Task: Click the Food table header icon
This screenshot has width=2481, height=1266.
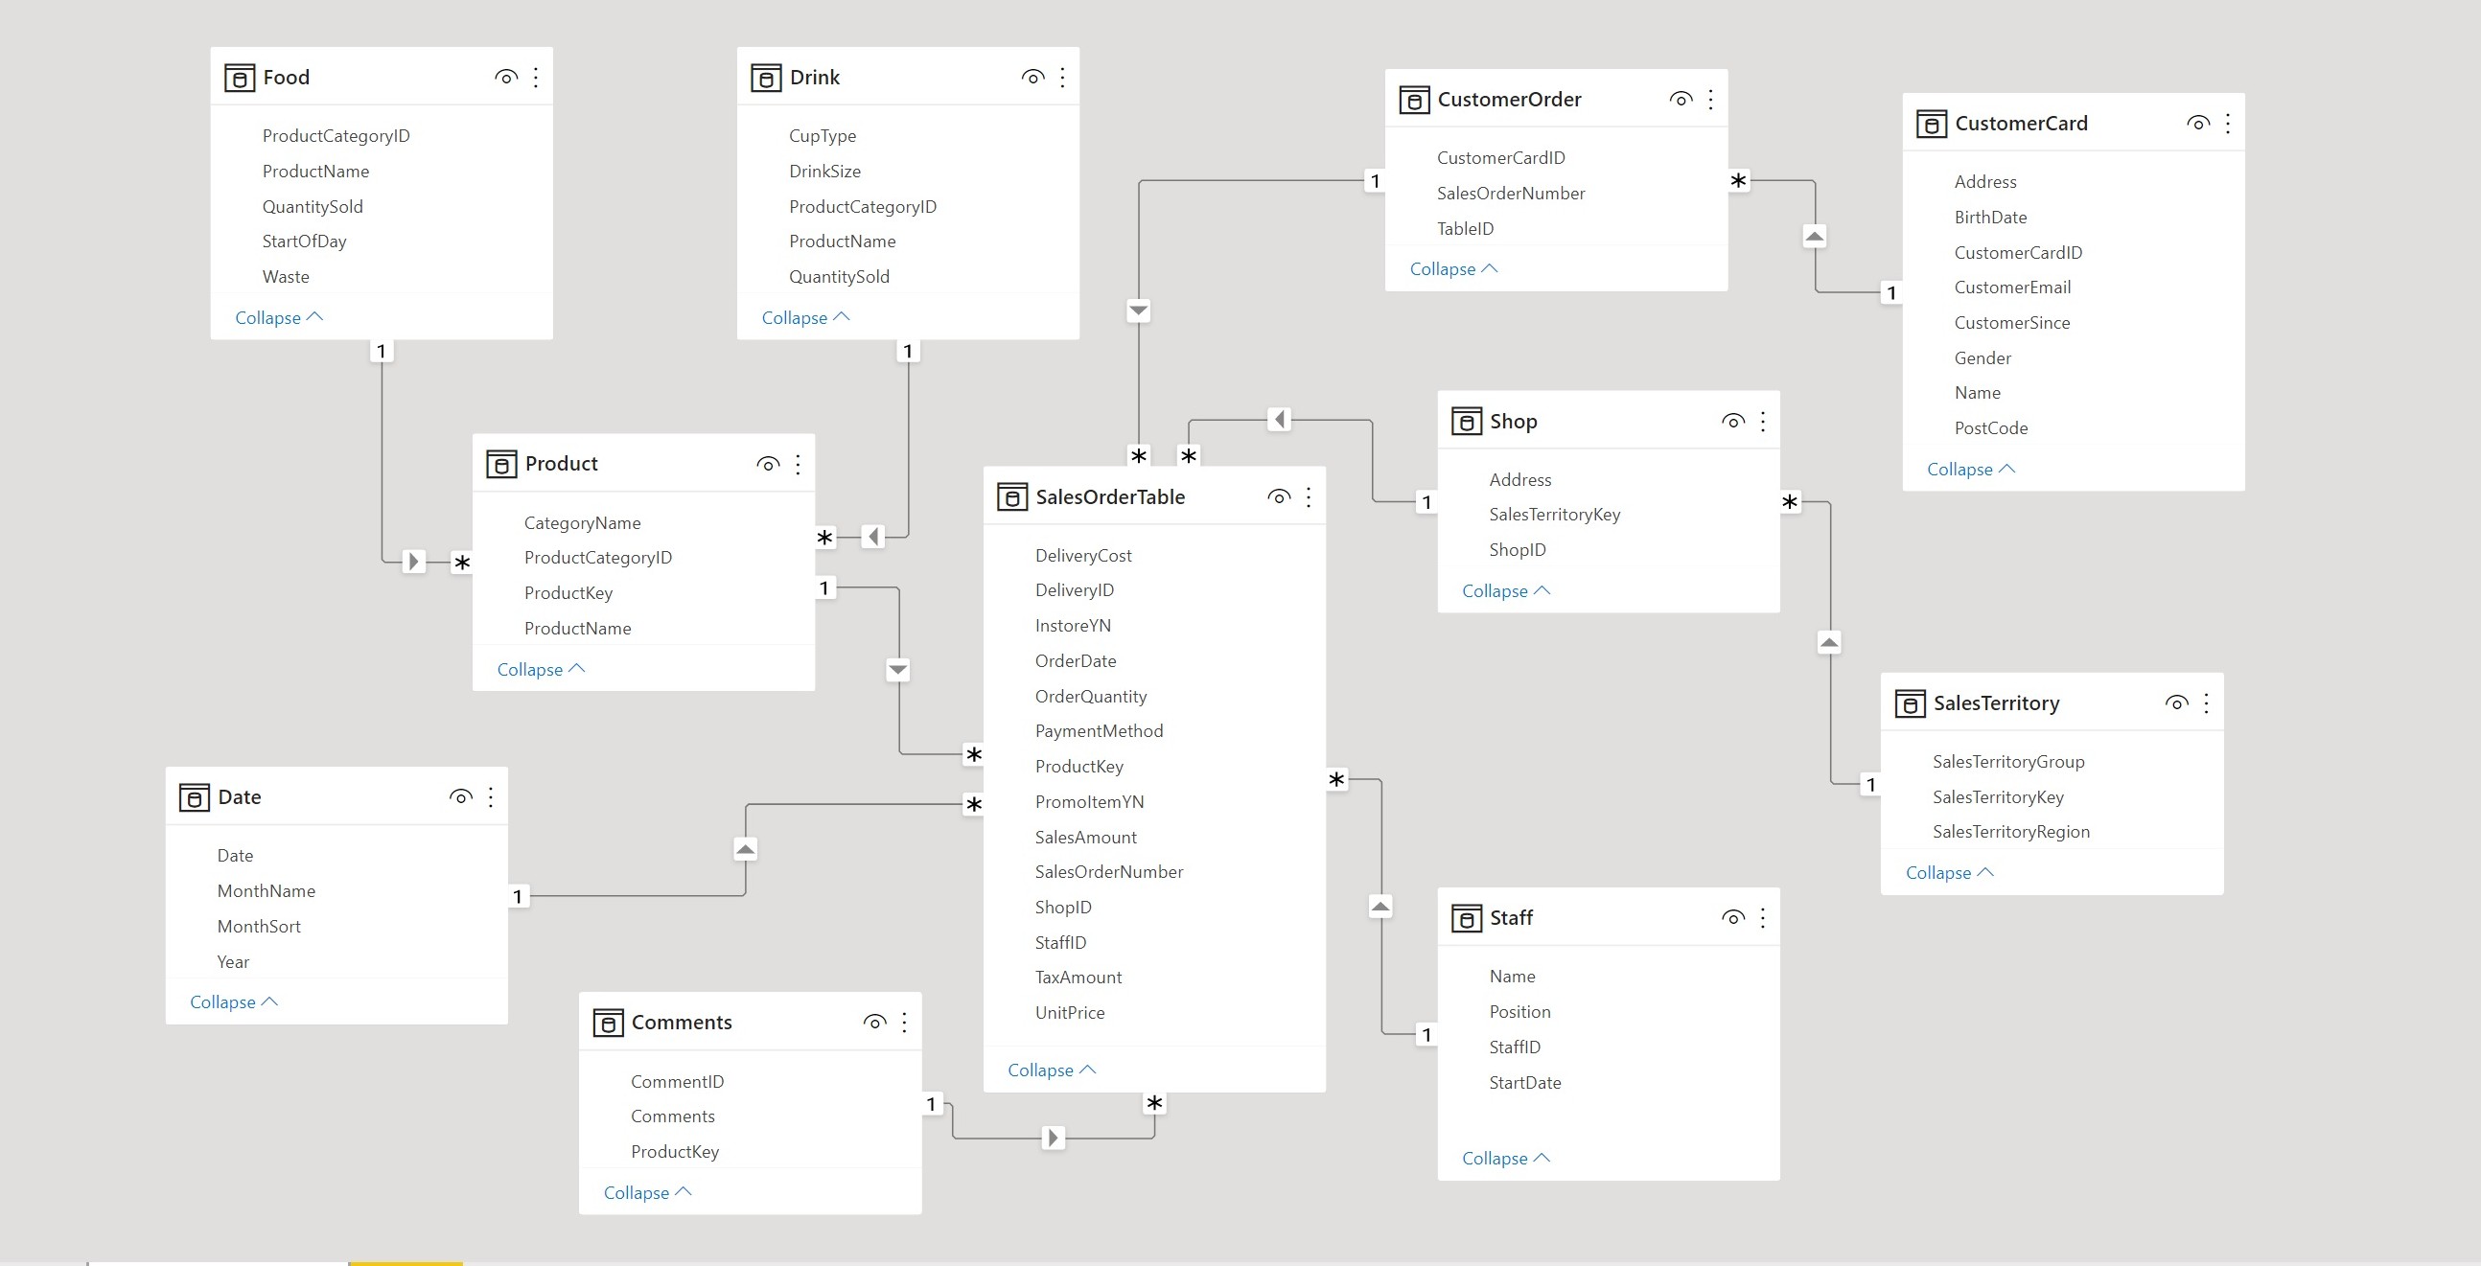Action: (x=239, y=77)
